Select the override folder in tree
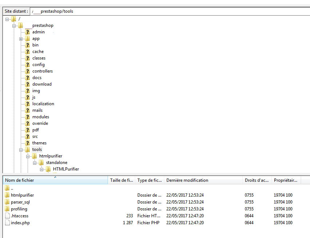Screen dimensions: 310x238 point(40,123)
